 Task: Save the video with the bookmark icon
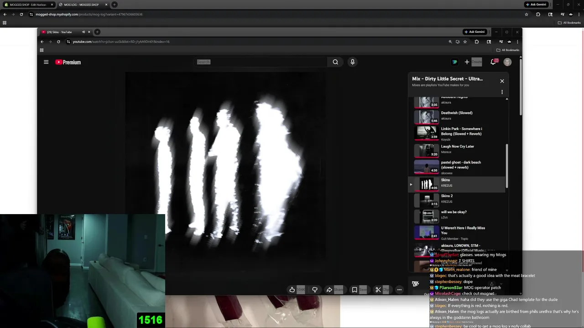tap(354, 290)
